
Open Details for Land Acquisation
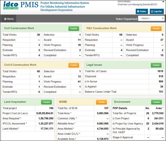46,102
